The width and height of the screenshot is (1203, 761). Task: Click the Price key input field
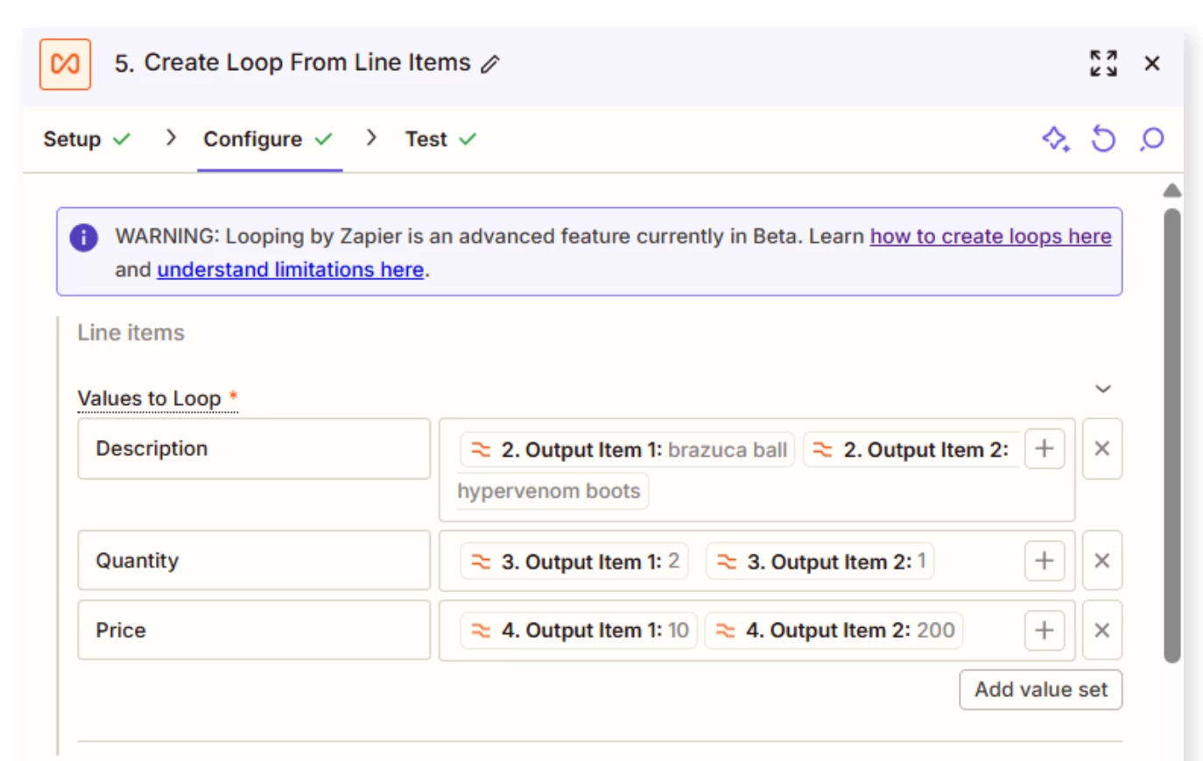tap(254, 630)
